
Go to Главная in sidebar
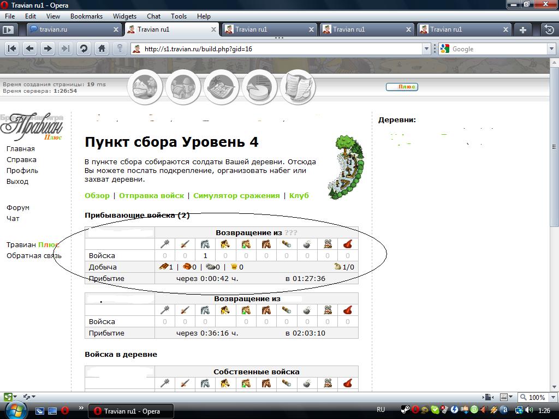click(21, 148)
